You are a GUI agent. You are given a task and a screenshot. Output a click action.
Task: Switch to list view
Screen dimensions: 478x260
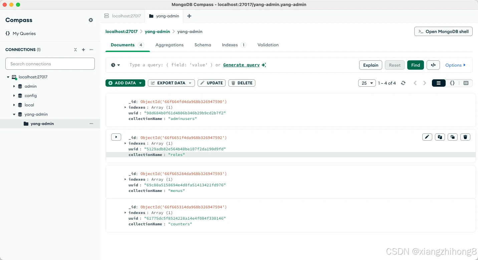pyautogui.click(x=439, y=83)
